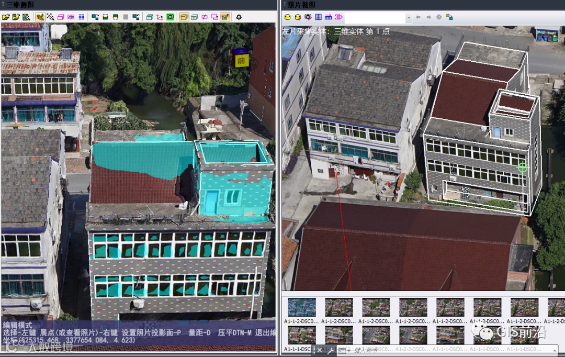Screen dimensions: 565x357
Task: Click the dark rectangle with red line icon
Action: click(x=105, y=17)
